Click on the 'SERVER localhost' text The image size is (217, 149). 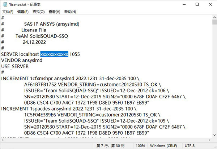pyautogui.click(x=20, y=54)
